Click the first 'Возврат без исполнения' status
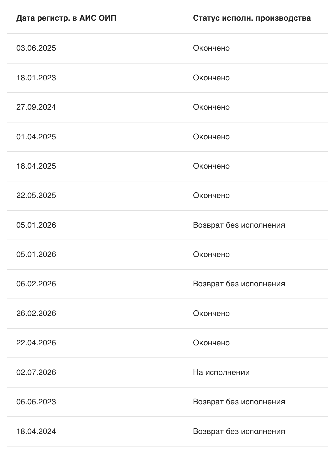Viewport: 328px width, 450px height. [x=239, y=225]
